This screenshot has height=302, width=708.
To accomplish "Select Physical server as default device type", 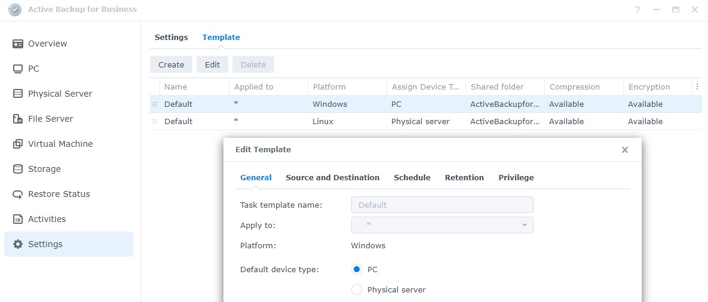I will click(x=357, y=290).
